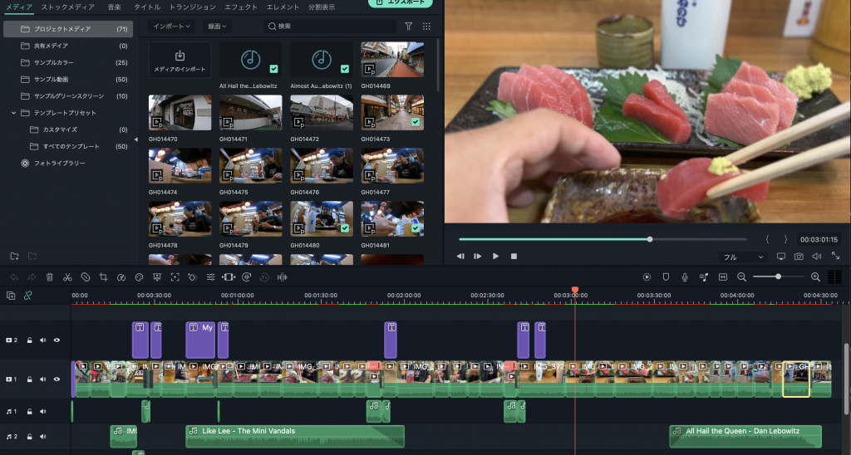Screen dimensions: 851x455
Task: Select the scissors split tool
Action: [67, 277]
